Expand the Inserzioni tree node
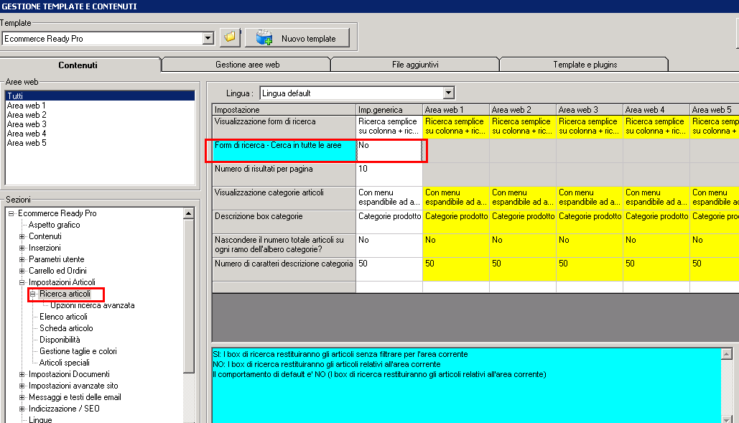This screenshot has width=739, height=423. [22, 248]
